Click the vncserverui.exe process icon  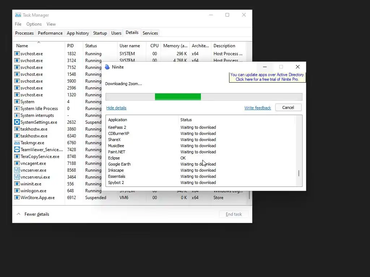(17, 177)
